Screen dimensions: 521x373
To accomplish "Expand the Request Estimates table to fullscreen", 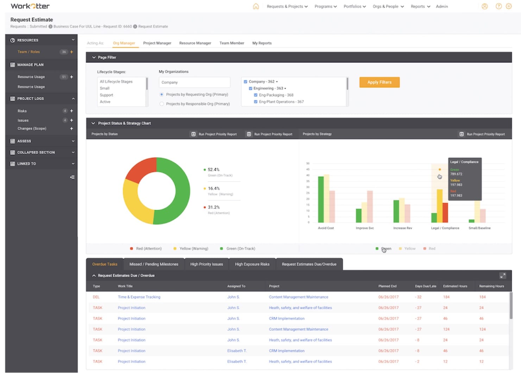I will pos(503,276).
